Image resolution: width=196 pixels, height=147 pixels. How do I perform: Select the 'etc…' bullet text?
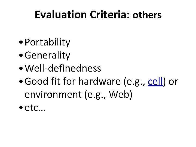(35, 108)
